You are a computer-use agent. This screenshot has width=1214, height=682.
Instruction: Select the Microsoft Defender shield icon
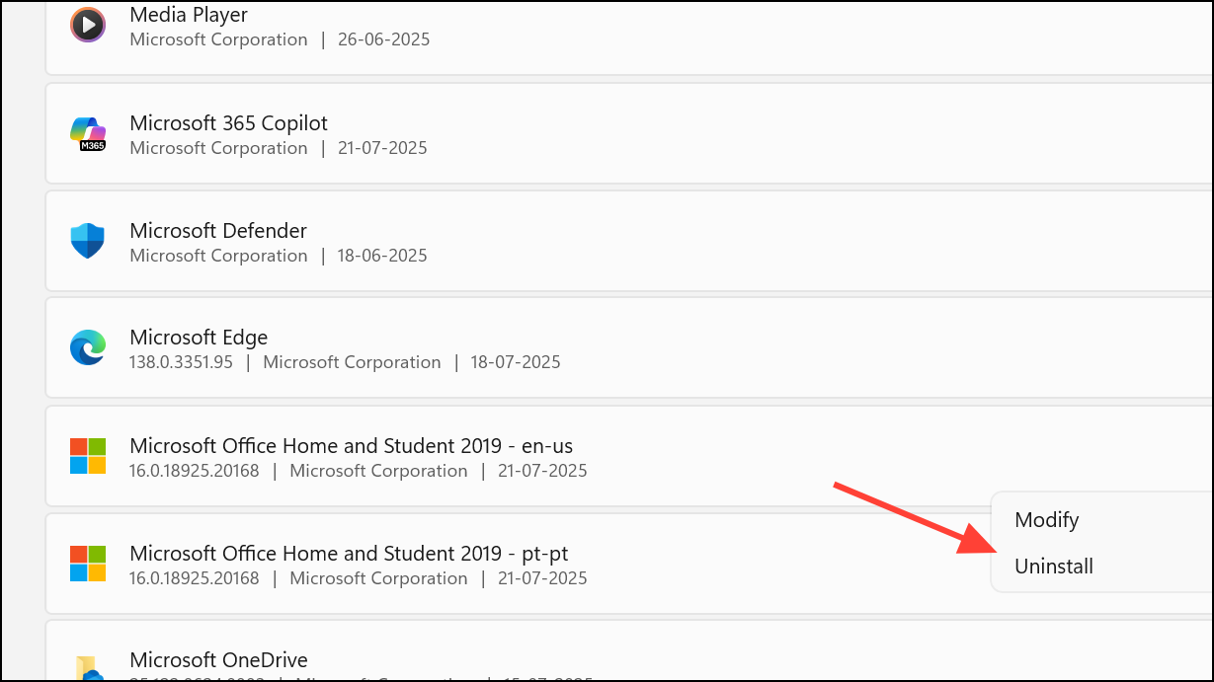point(88,241)
